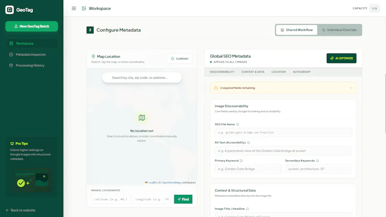Click the Map Location pin icon

pos(93,56)
